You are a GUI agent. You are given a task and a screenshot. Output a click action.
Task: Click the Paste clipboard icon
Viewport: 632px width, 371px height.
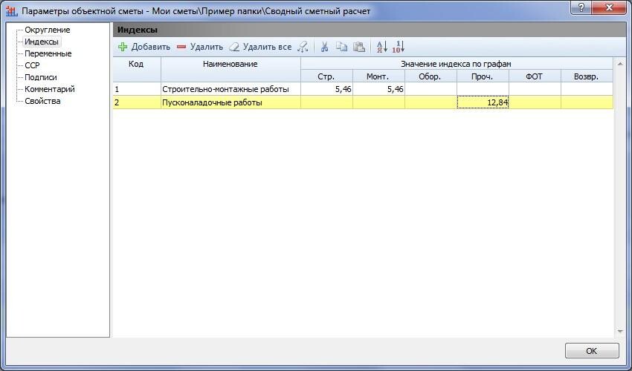[358, 47]
